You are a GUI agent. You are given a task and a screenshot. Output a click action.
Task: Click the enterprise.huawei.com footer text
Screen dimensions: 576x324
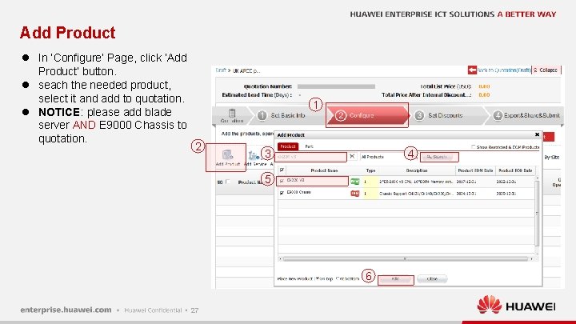coord(66,310)
